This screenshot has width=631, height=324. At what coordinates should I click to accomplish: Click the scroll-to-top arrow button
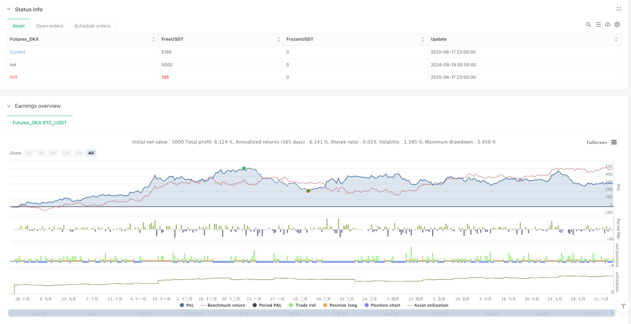click(623, 306)
